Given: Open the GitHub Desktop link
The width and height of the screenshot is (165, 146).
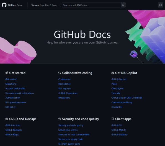Looking at the screenshot, I should tap(119, 135).
